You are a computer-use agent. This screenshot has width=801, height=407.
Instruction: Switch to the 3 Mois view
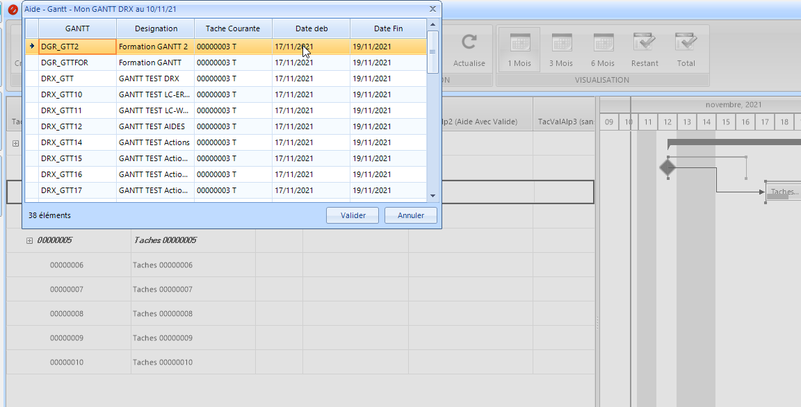click(561, 43)
